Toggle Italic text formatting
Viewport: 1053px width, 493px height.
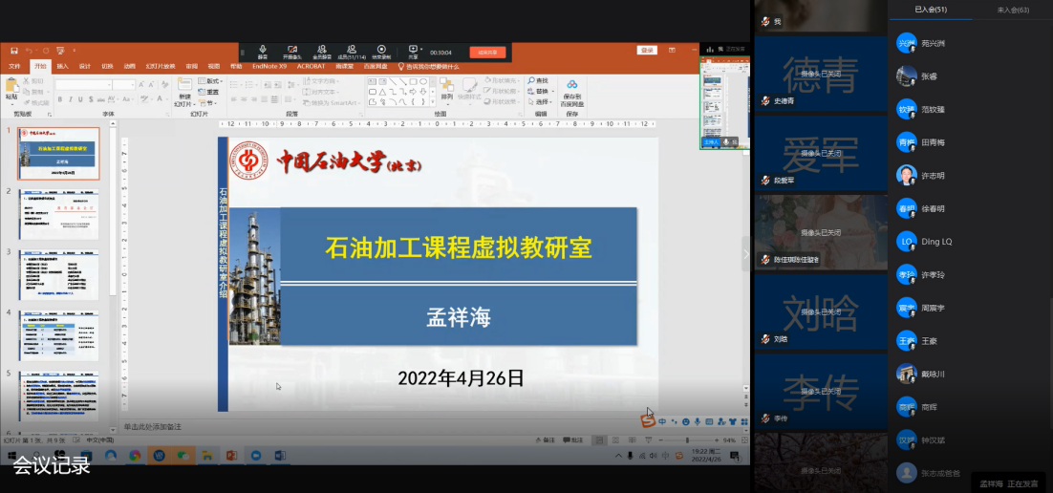click(x=70, y=101)
